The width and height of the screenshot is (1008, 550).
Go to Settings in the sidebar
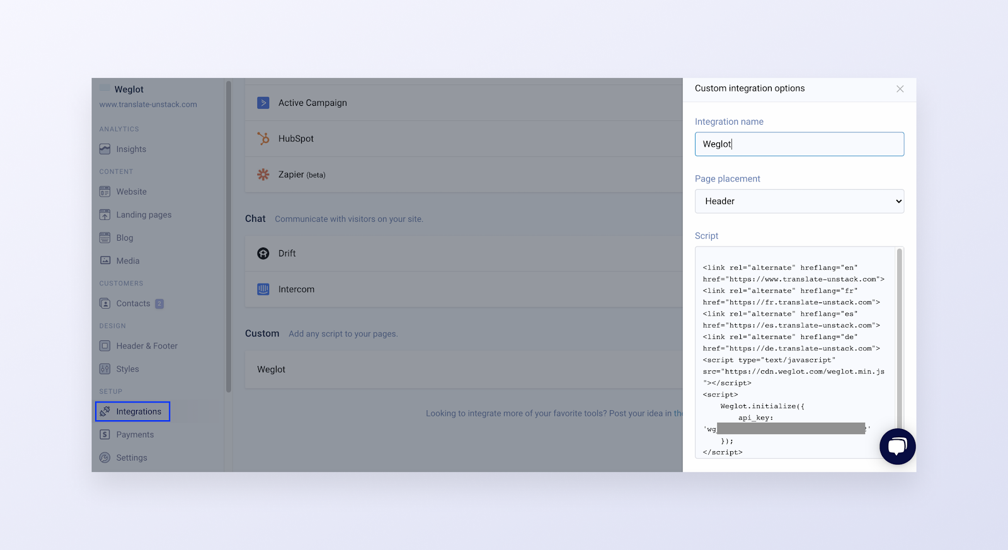[132, 458]
